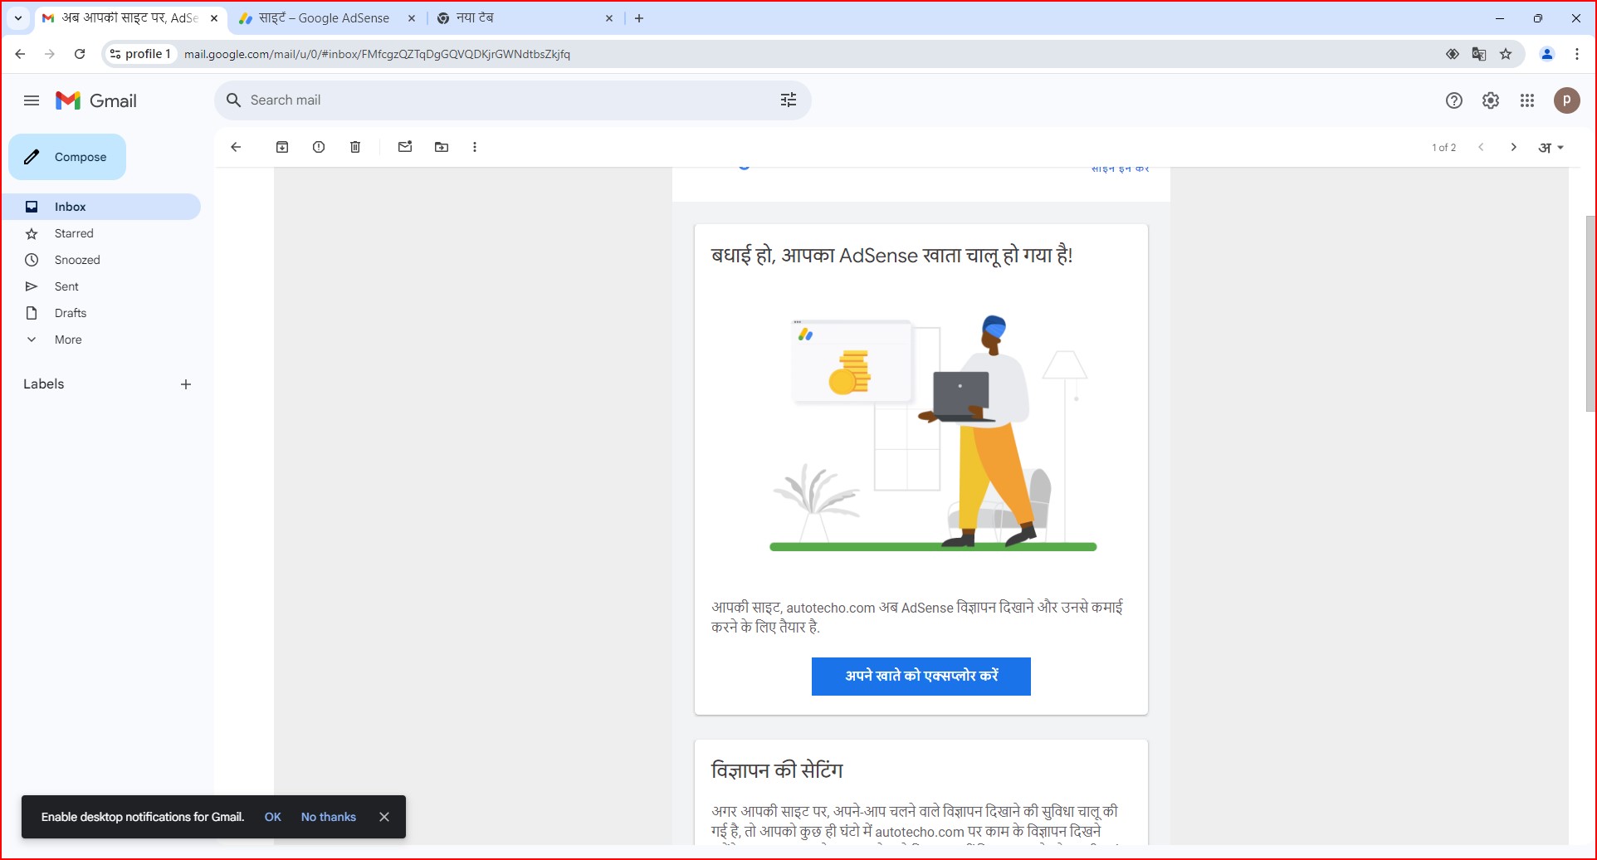
Task: Go back to inbox arrow
Action: tap(236, 147)
